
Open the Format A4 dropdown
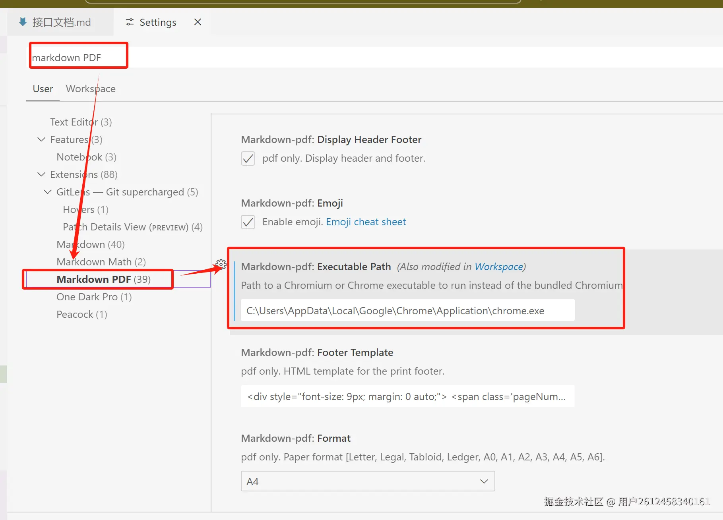[x=368, y=481]
